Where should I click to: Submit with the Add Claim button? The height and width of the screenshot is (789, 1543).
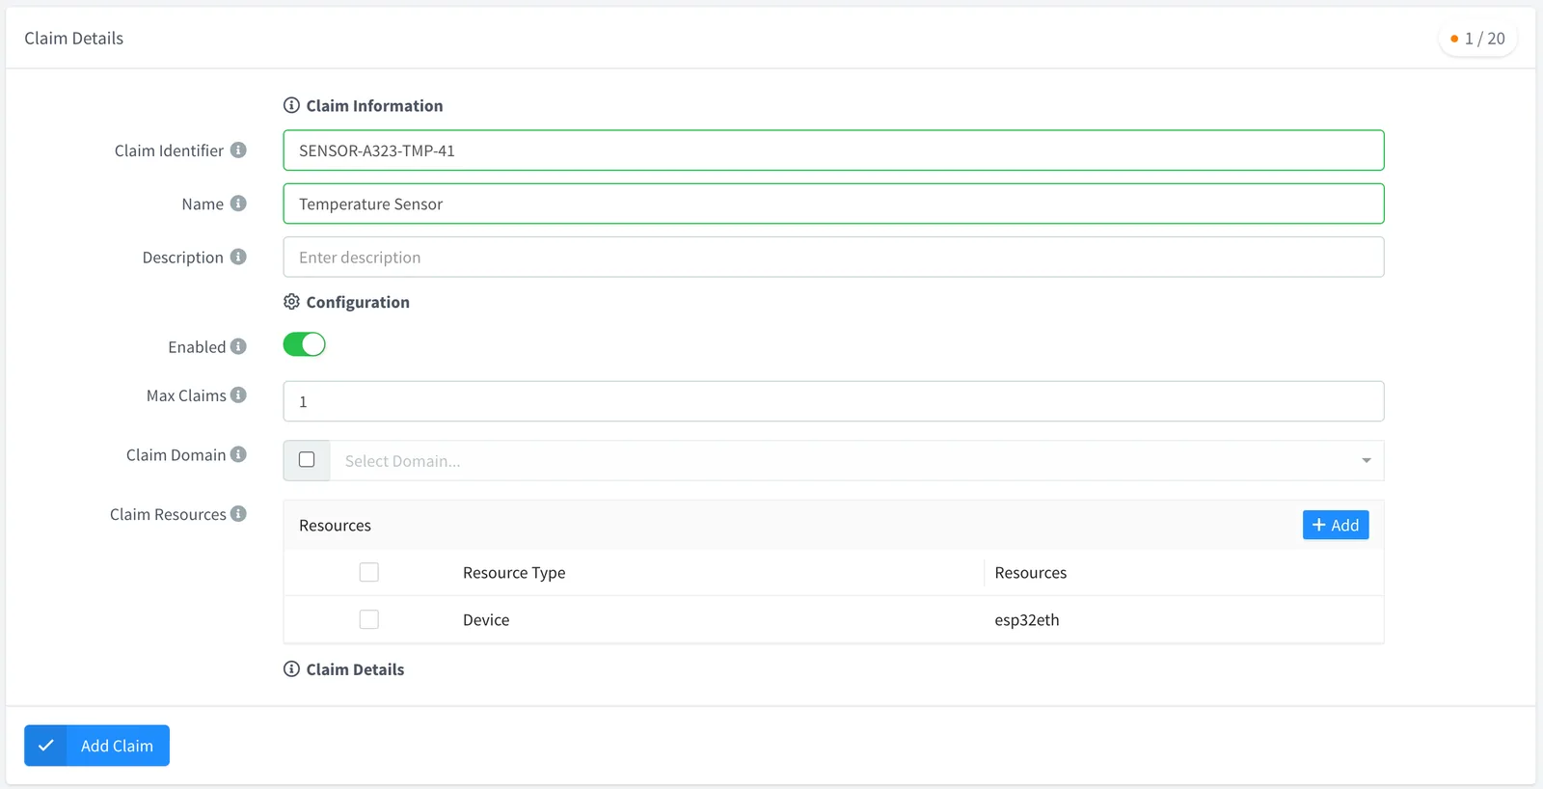tap(96, 746)
